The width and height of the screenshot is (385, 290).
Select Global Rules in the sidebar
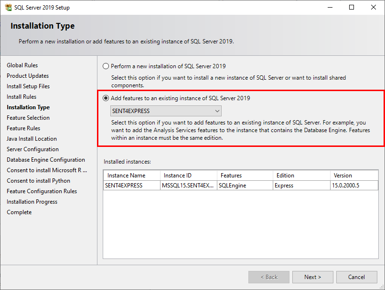click(22, 65)
